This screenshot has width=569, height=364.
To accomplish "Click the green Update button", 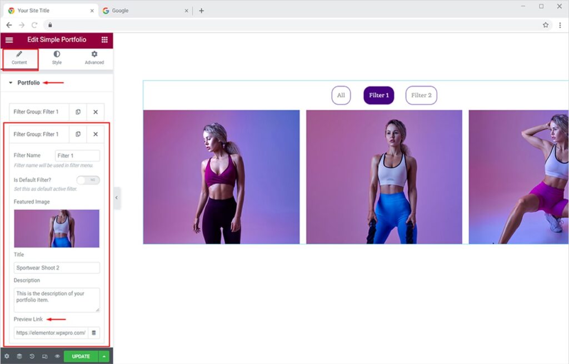I will [81, 356].
